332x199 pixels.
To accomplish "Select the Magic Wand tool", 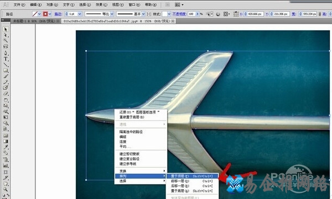I will pos(6,41).
